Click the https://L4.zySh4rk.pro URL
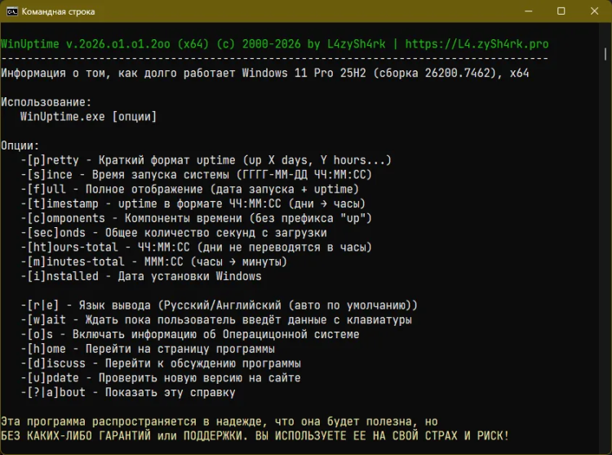This screenshot has width=612, height=455. click(477, 44)
